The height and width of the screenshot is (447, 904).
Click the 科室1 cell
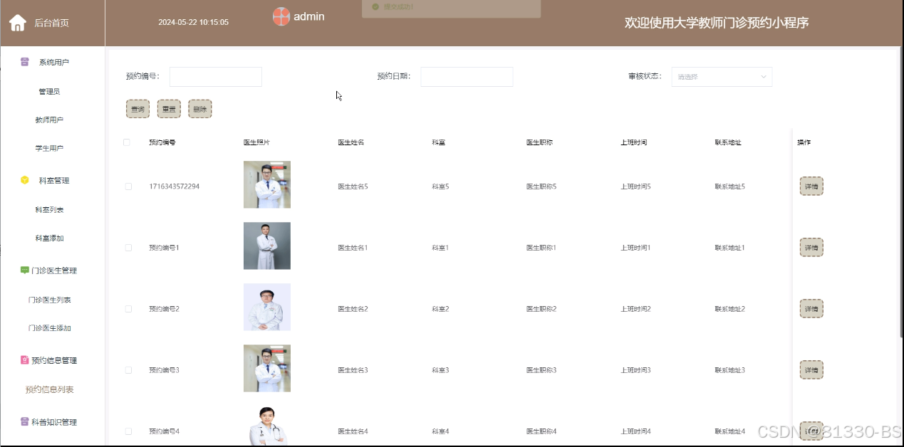click(x=440, y=248)
